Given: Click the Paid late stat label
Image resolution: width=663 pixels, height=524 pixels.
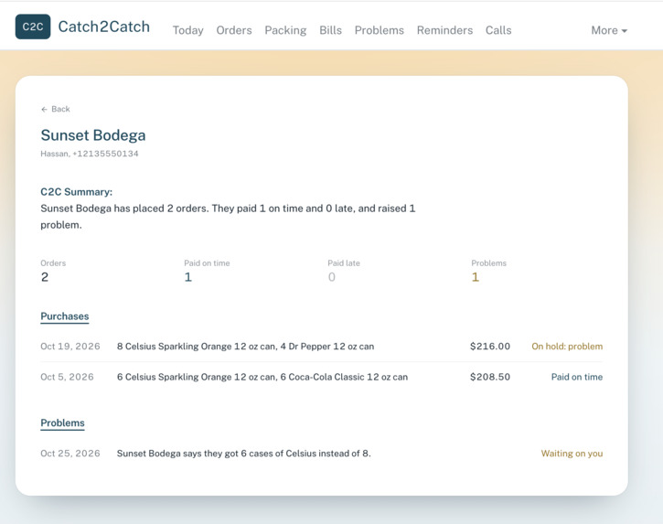Looking at the screenshot, I should [344, 263].
